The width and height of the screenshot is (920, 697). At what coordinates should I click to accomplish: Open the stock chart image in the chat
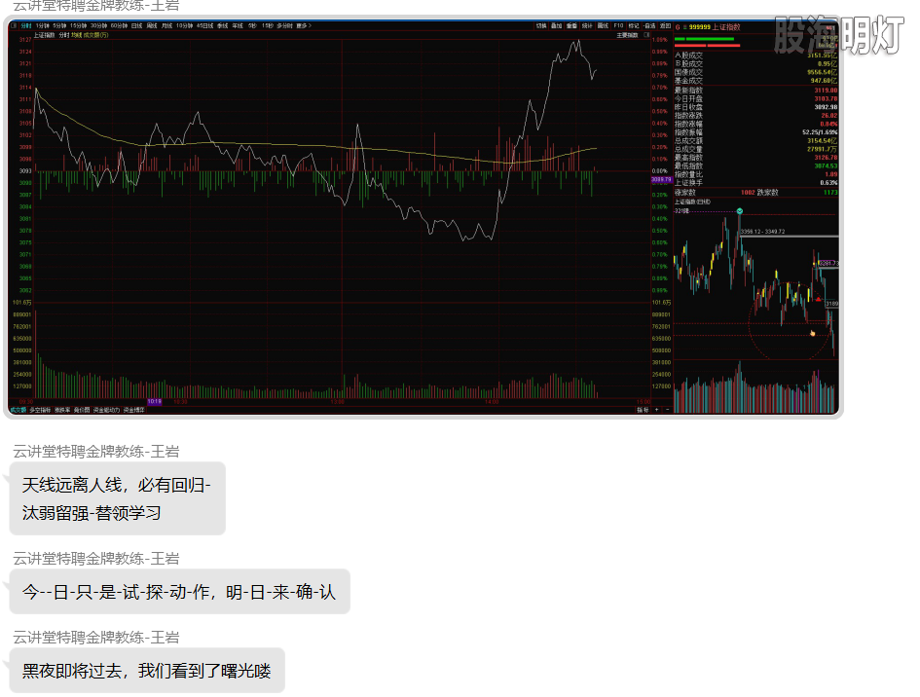[x=423, y=217]
